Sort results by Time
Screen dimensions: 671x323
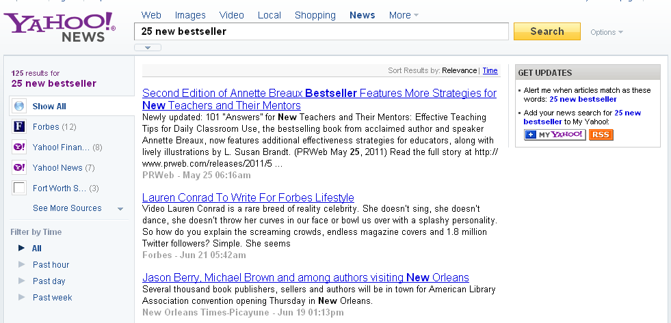coord(490,70)
